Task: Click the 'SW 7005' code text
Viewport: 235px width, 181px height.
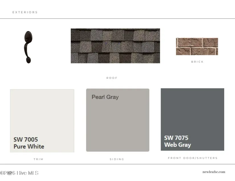Action: [x=26, y=140]
